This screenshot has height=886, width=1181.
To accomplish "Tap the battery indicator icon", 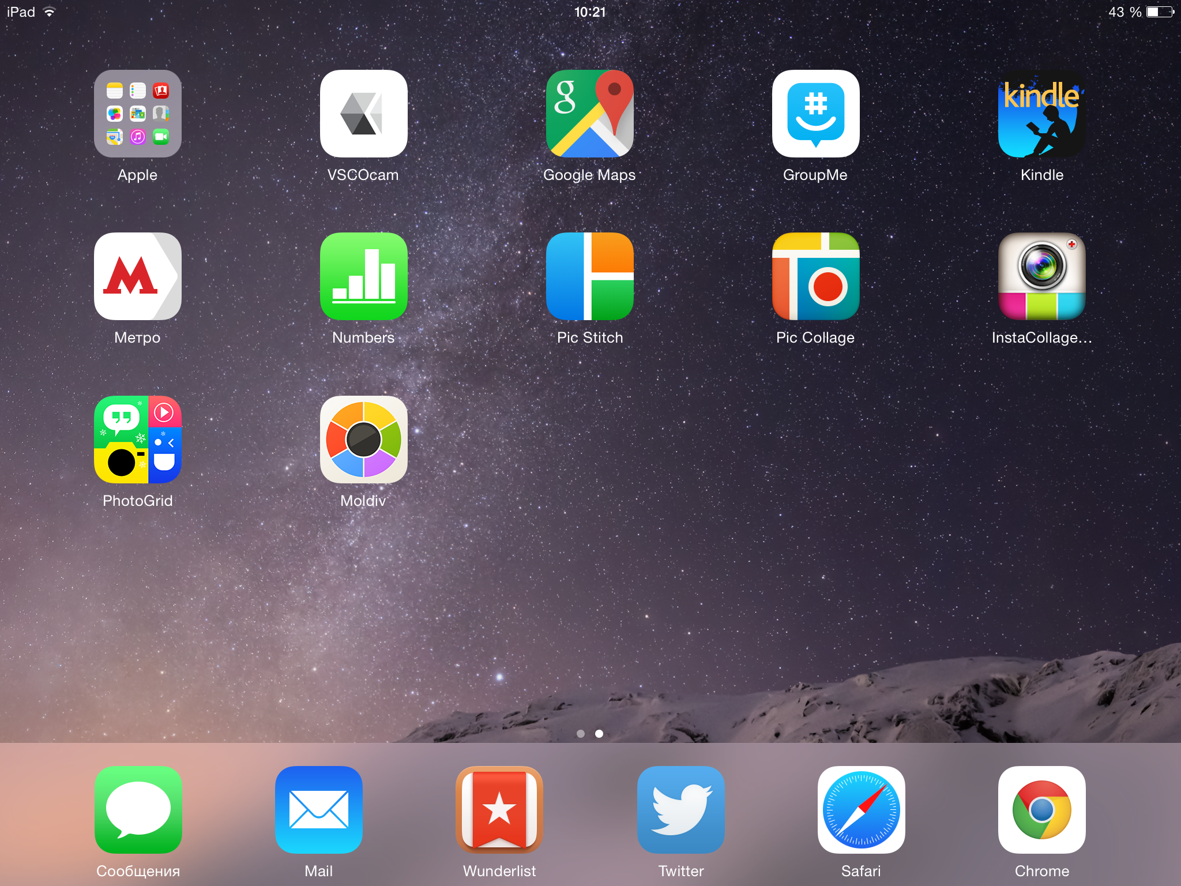I will point(1160,12).
